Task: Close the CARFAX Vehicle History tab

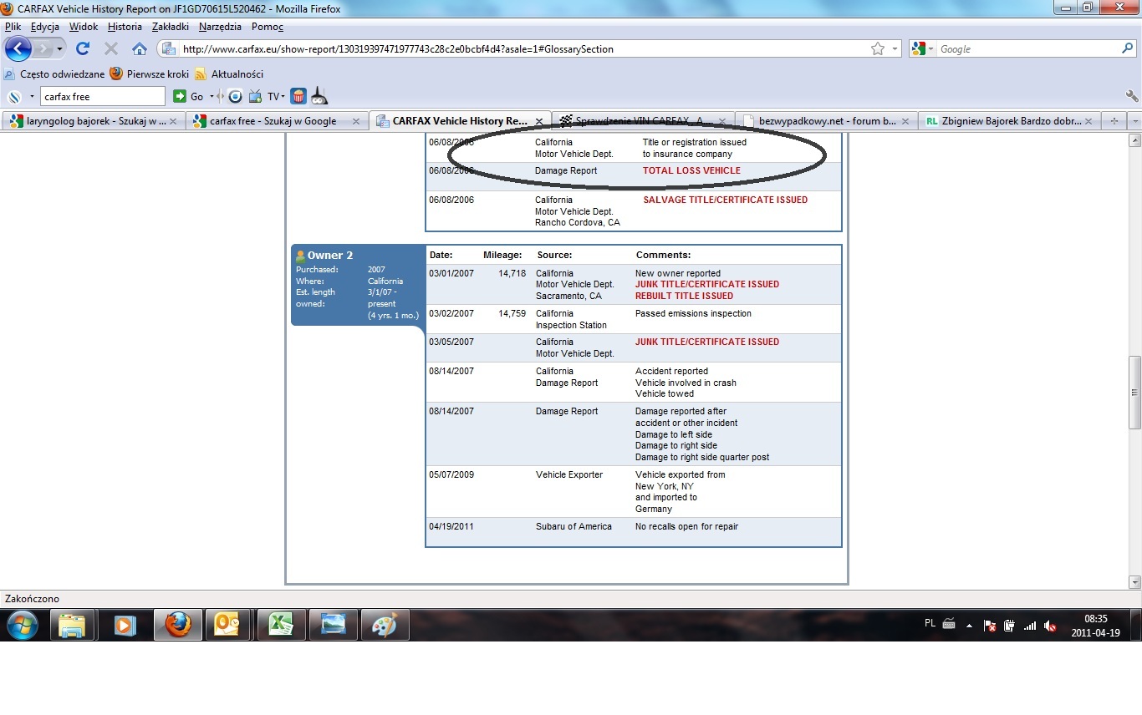Action: [x=539, y=121]
